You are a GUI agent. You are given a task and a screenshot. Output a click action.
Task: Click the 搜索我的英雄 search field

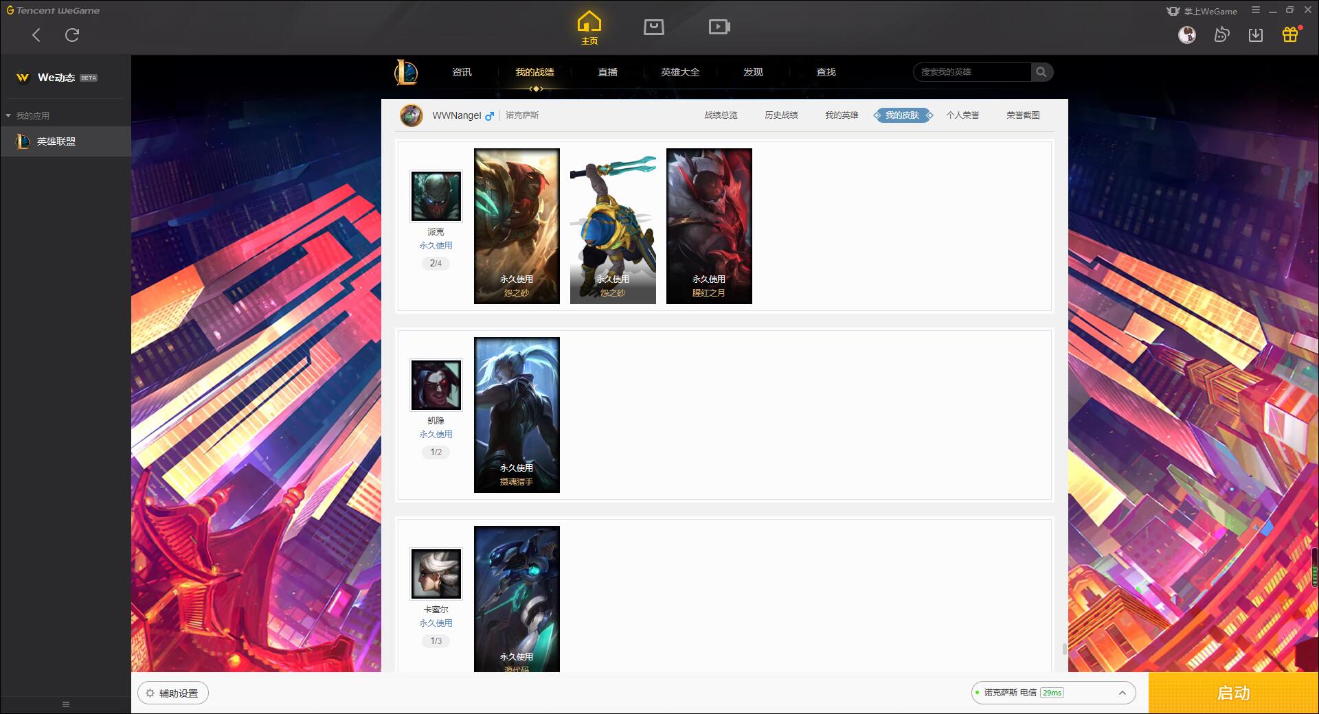[x=971, y=72]
